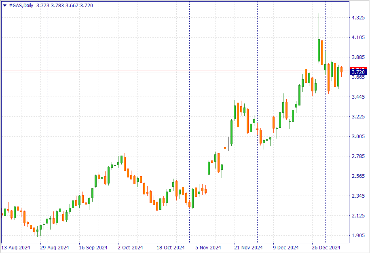Click the 4.105 price scale label
Viewport: 370px width, 253px height.
click(x=358, y=38)
